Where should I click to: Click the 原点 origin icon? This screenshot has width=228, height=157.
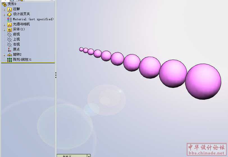pos(10,50)
